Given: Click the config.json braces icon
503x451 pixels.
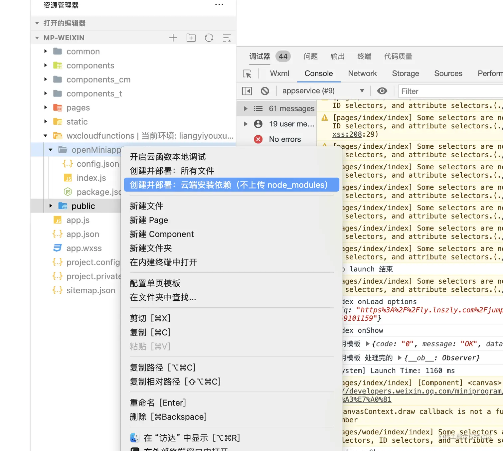Looking at the screenshot, I should click(68, 164).
